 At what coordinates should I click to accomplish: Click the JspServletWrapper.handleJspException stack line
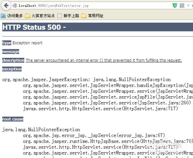(x=108, y=86)
